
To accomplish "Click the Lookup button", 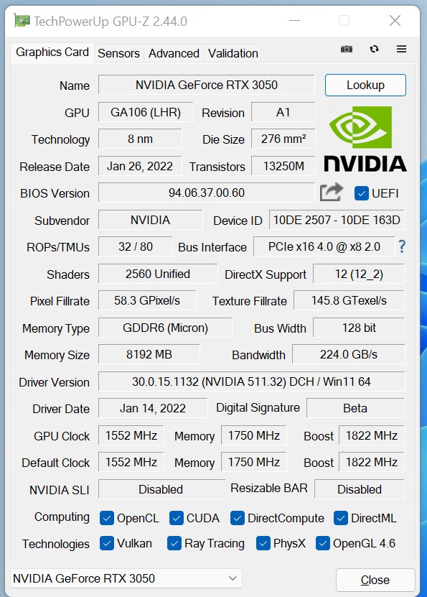I will click(365, 85).
